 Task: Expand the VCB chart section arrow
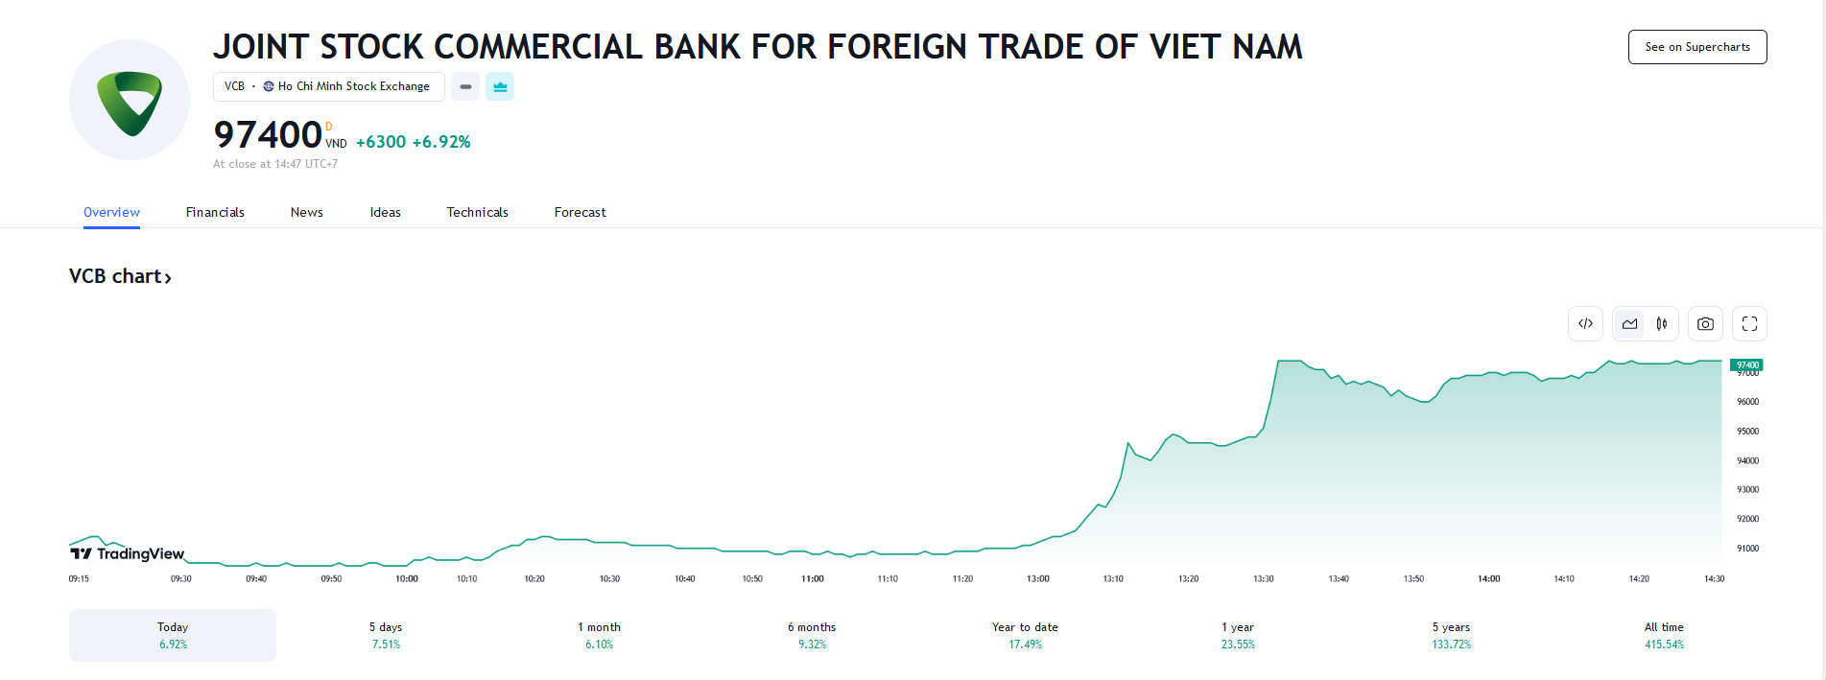[x=169, y=277]
